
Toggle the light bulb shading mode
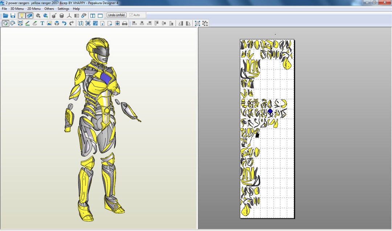point(21,15)
